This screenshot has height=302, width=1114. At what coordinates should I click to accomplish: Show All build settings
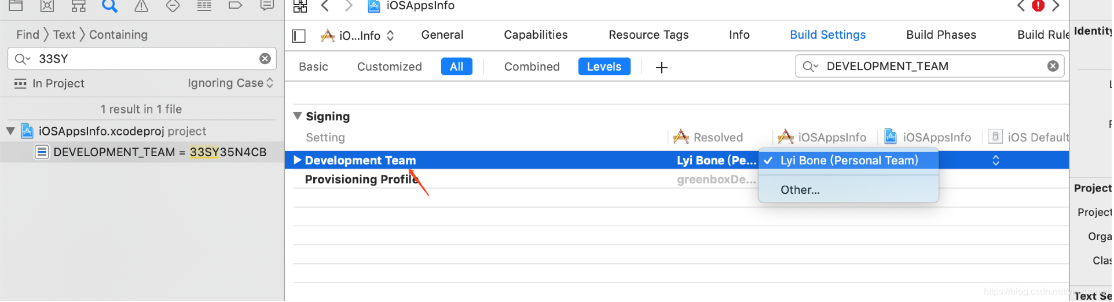457,67
